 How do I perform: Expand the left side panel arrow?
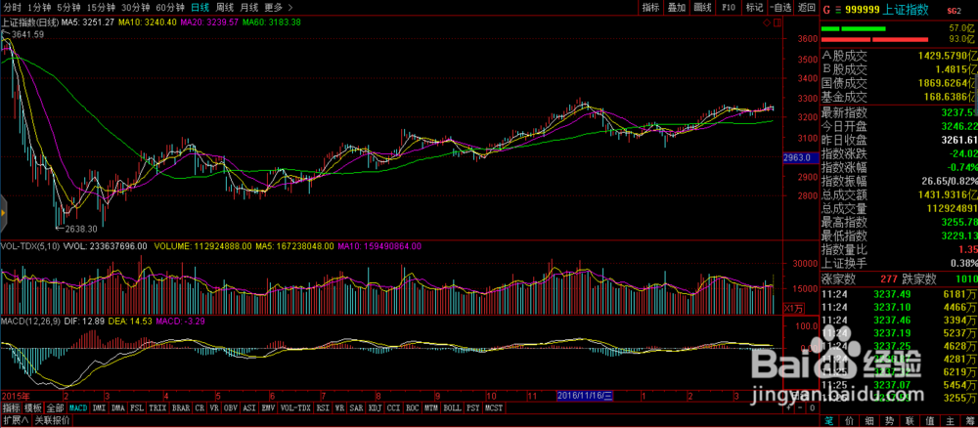3,212
